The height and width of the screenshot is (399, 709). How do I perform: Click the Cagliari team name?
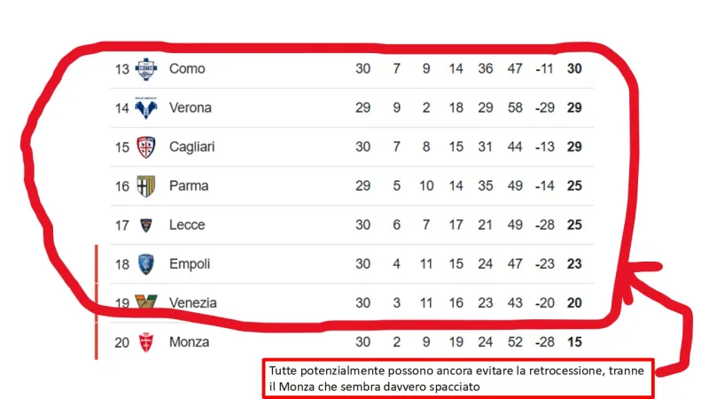pos(191,147)
